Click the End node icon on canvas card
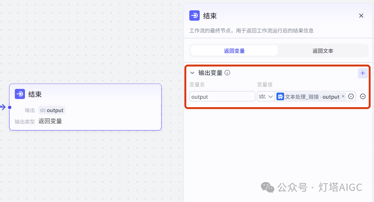The width and height of the screenshot is (374, 202). pos(20,94)
